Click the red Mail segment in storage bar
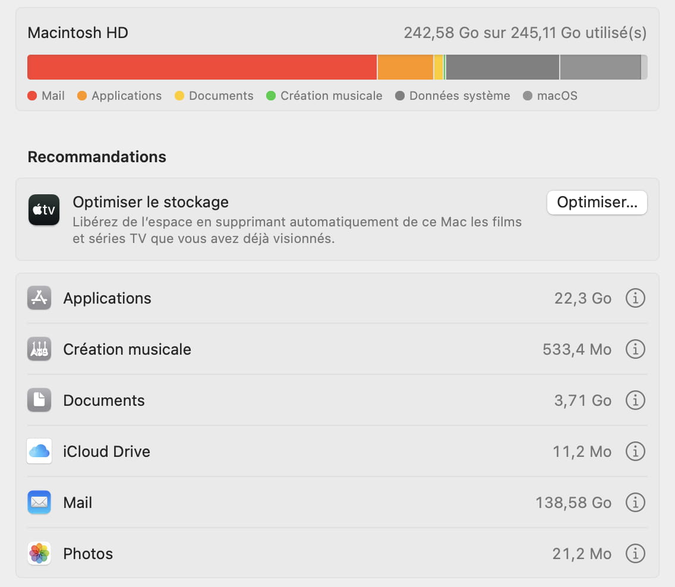The width and height of the screenshot is (675, 587). [202, 67]
